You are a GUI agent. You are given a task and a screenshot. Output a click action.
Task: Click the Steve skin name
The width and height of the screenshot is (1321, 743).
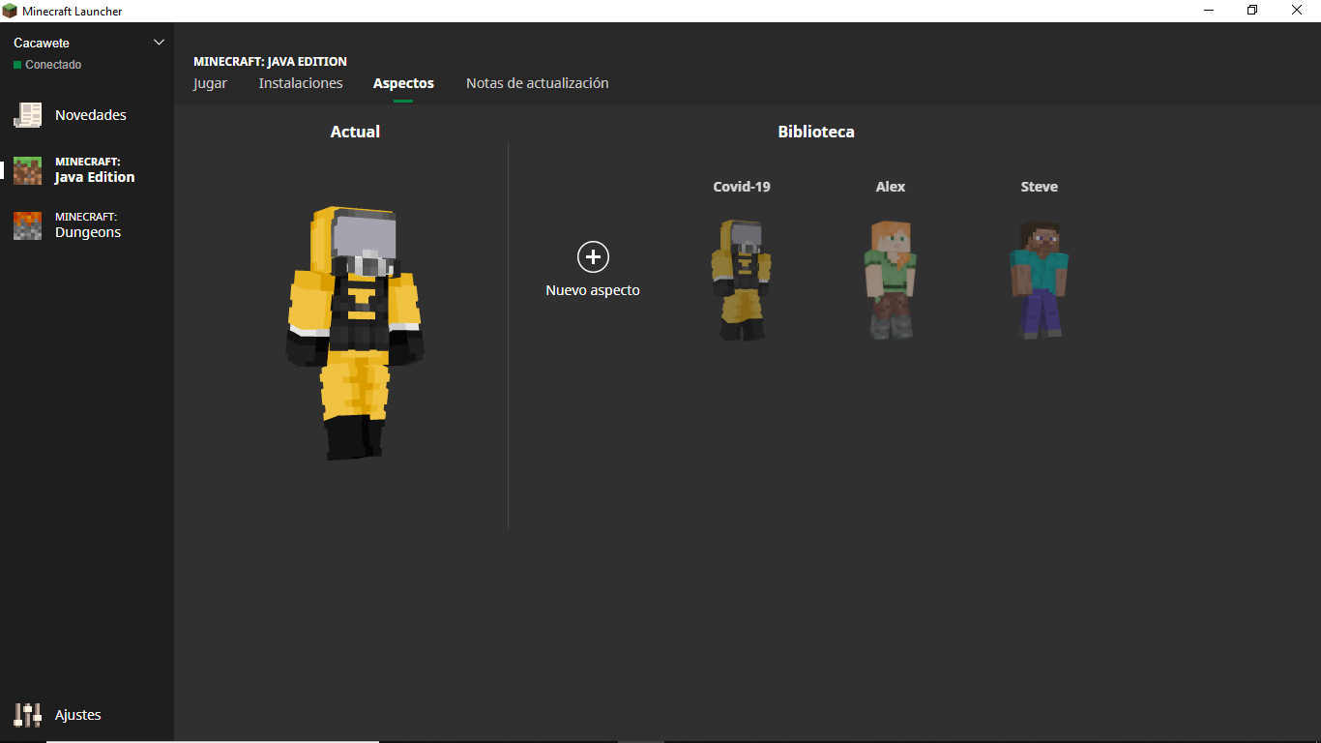pyautogui.click(x=1040, y=187)
